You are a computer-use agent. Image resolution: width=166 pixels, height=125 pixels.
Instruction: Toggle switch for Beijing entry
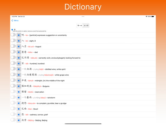pyautogui.click(x=13, y=120)
